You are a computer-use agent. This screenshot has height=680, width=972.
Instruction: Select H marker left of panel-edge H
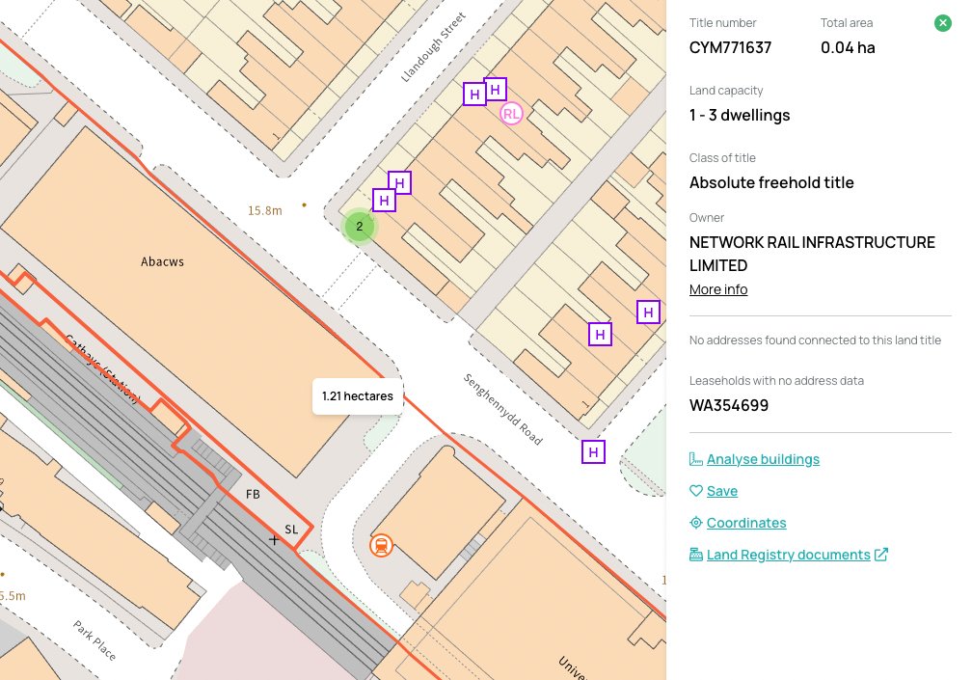point(600,335)
